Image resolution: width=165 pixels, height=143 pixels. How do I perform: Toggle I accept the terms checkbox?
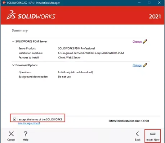[15, 119]
